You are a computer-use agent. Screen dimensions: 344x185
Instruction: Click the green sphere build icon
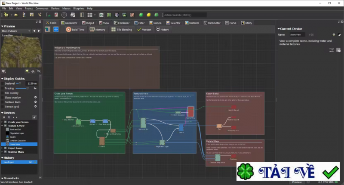(141, 15)
